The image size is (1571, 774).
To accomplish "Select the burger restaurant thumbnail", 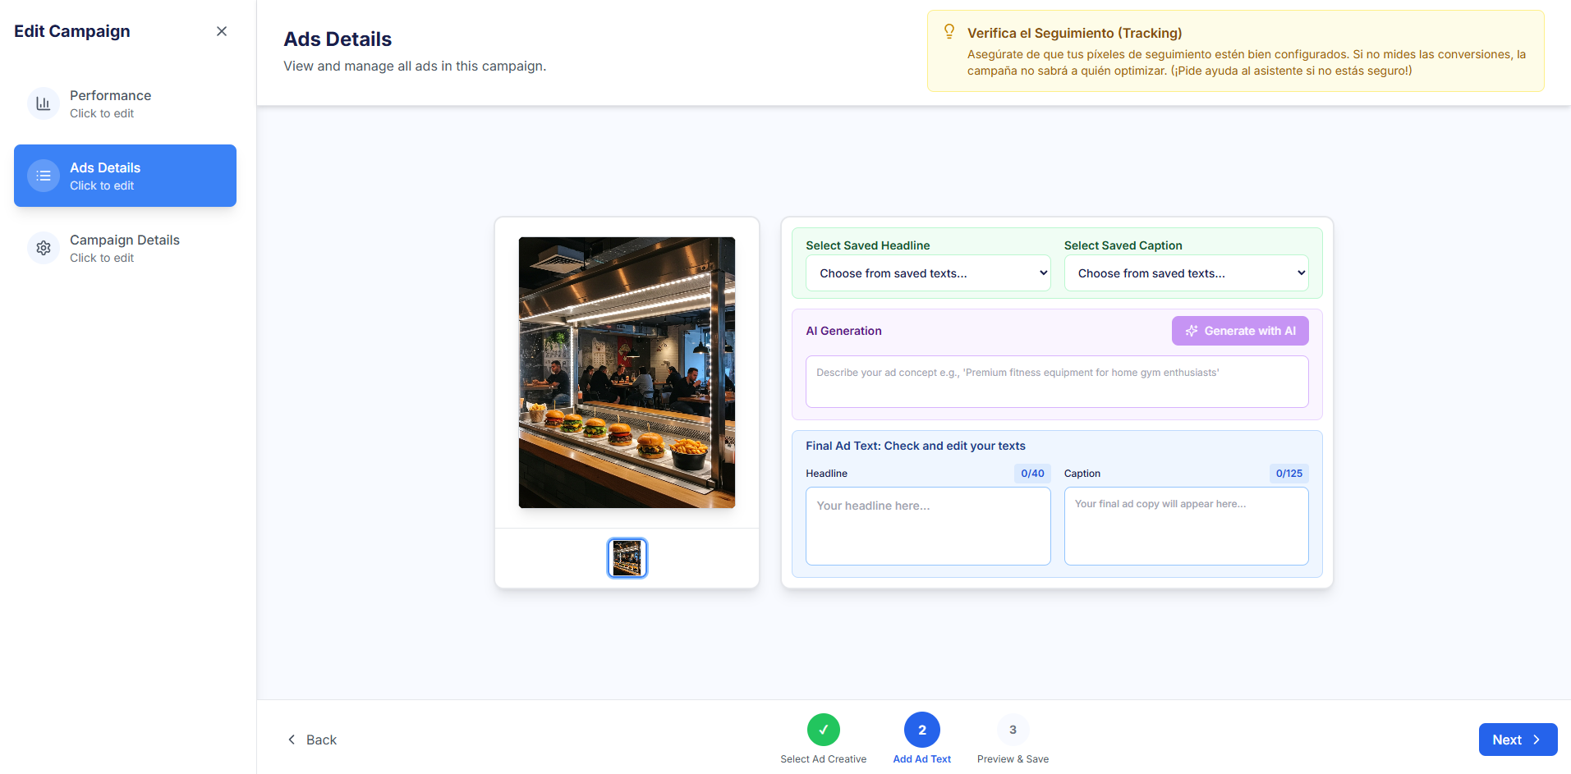I will point(627,558).
